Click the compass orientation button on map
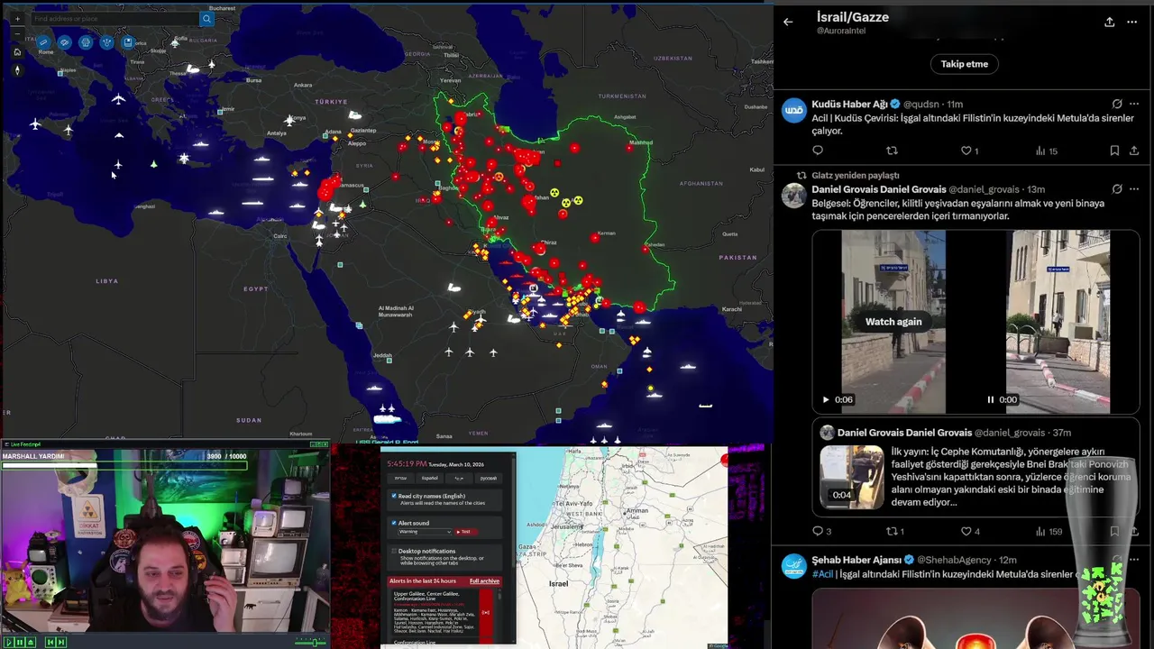 [x=17, y=70]
